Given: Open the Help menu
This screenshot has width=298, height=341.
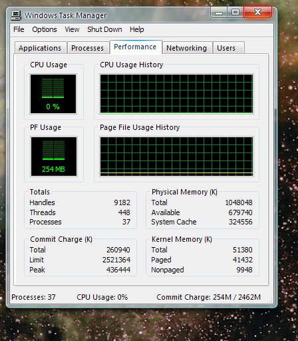Looking at the screenshot, I should (137, 29).
